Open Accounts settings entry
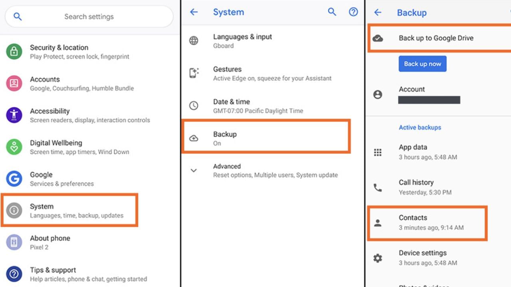The height and width of the screenshot is (287, 511). pyautogui.click(x=90, y=83)
